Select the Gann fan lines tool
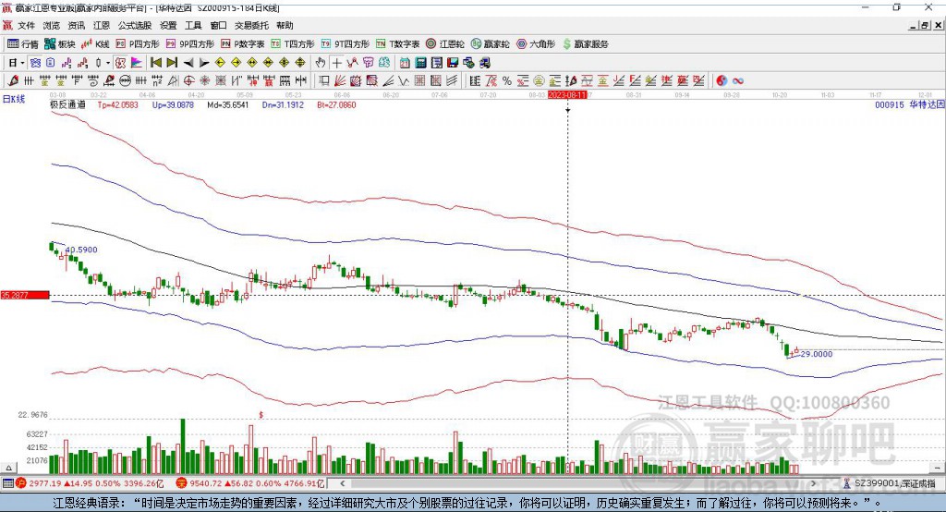Screen dimensions: 946x512 [340, 80]
